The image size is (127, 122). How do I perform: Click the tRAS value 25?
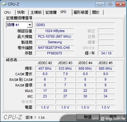105,91
